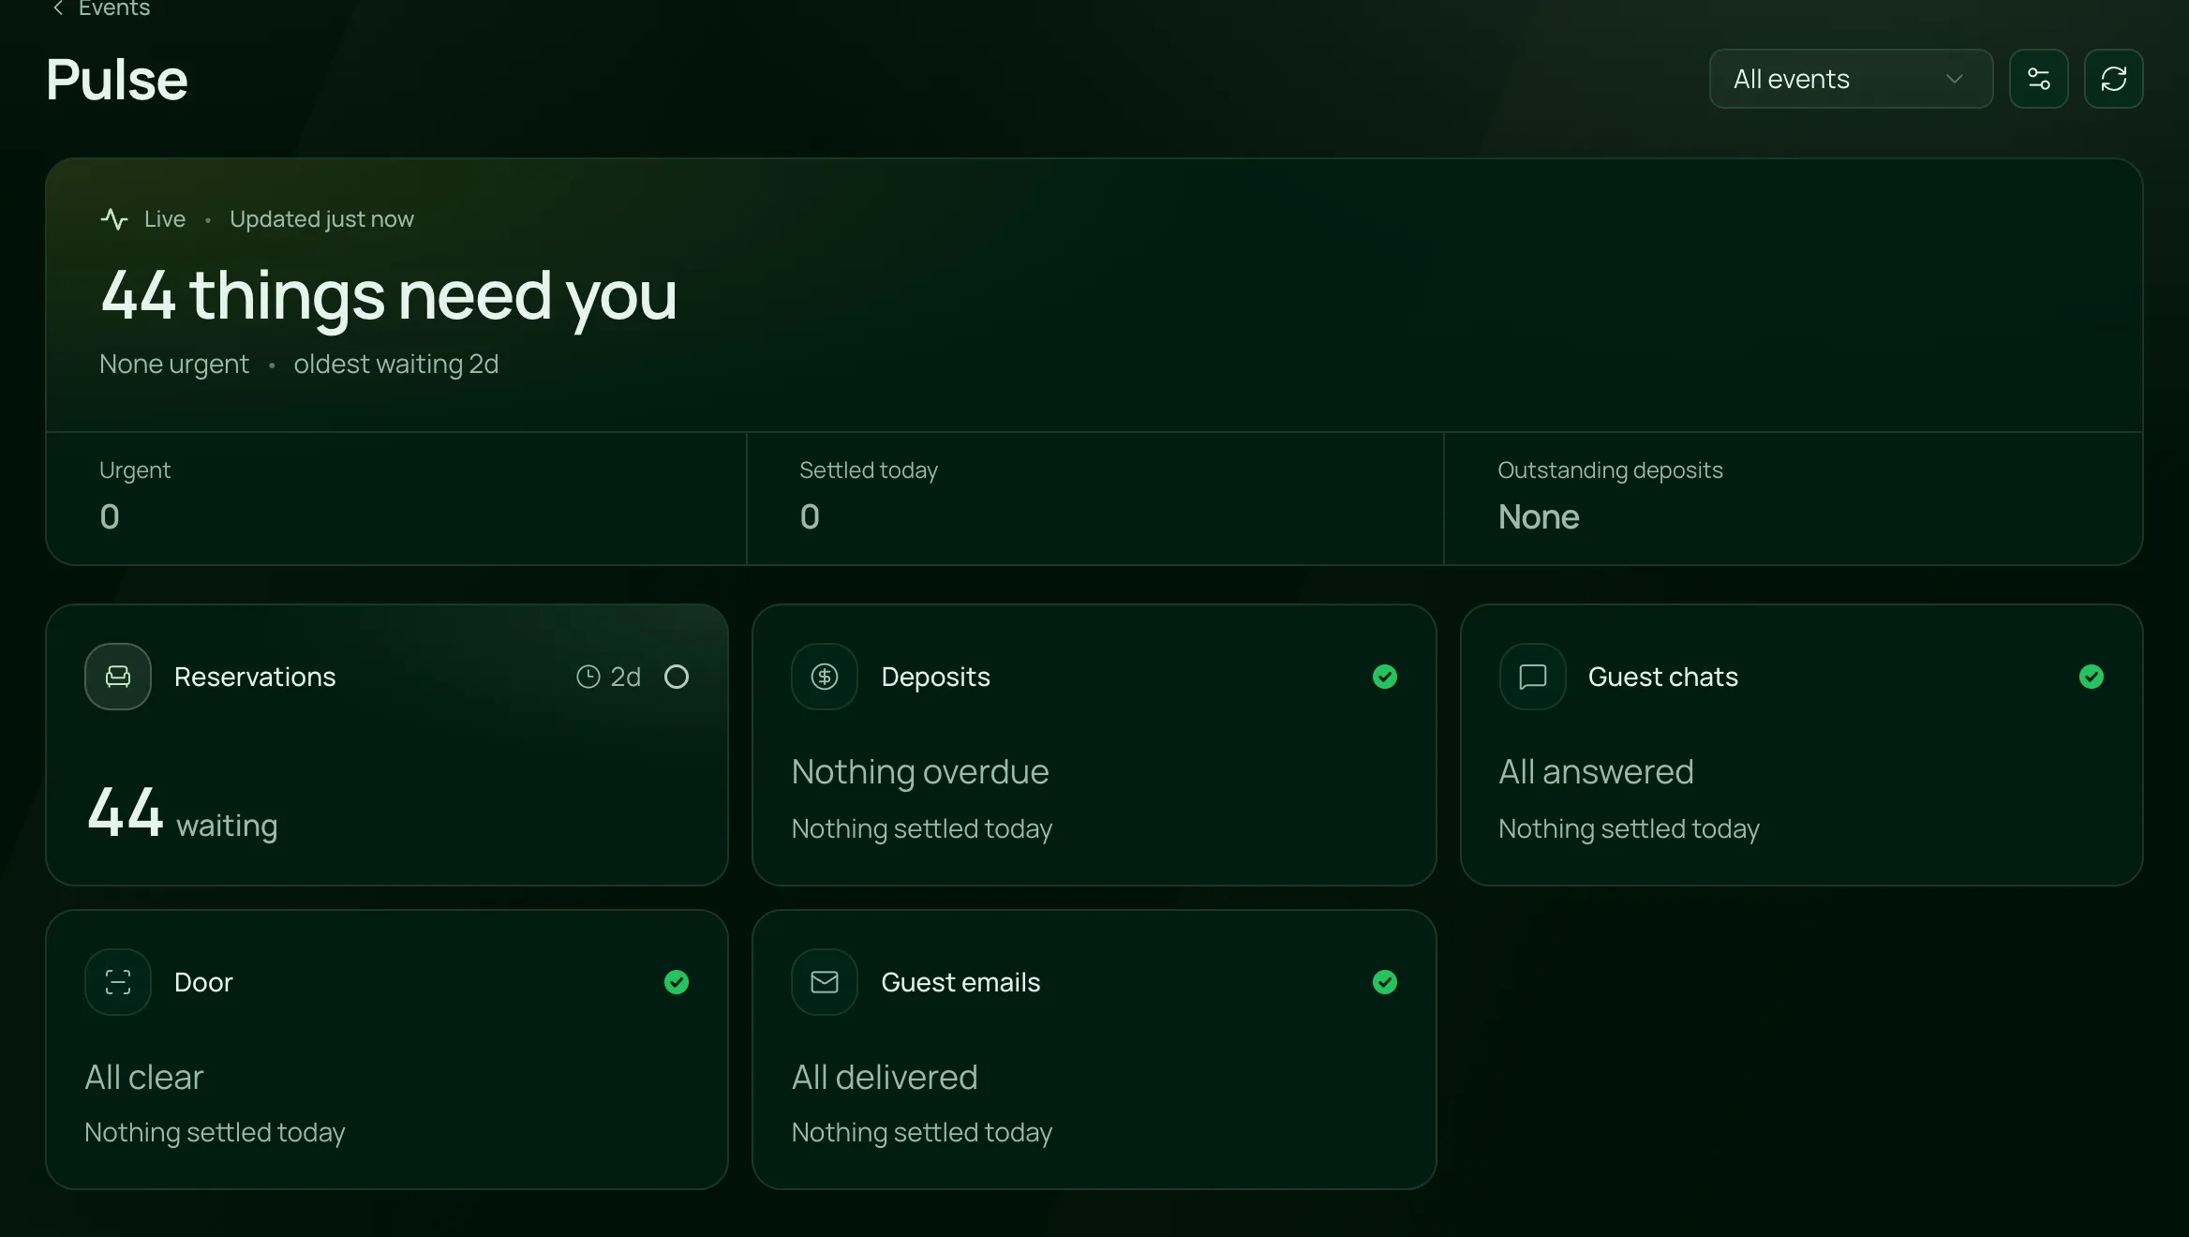Click the Deposits dollar icon
This screenshot has width=2189, height=1237.
pos(825,677)
